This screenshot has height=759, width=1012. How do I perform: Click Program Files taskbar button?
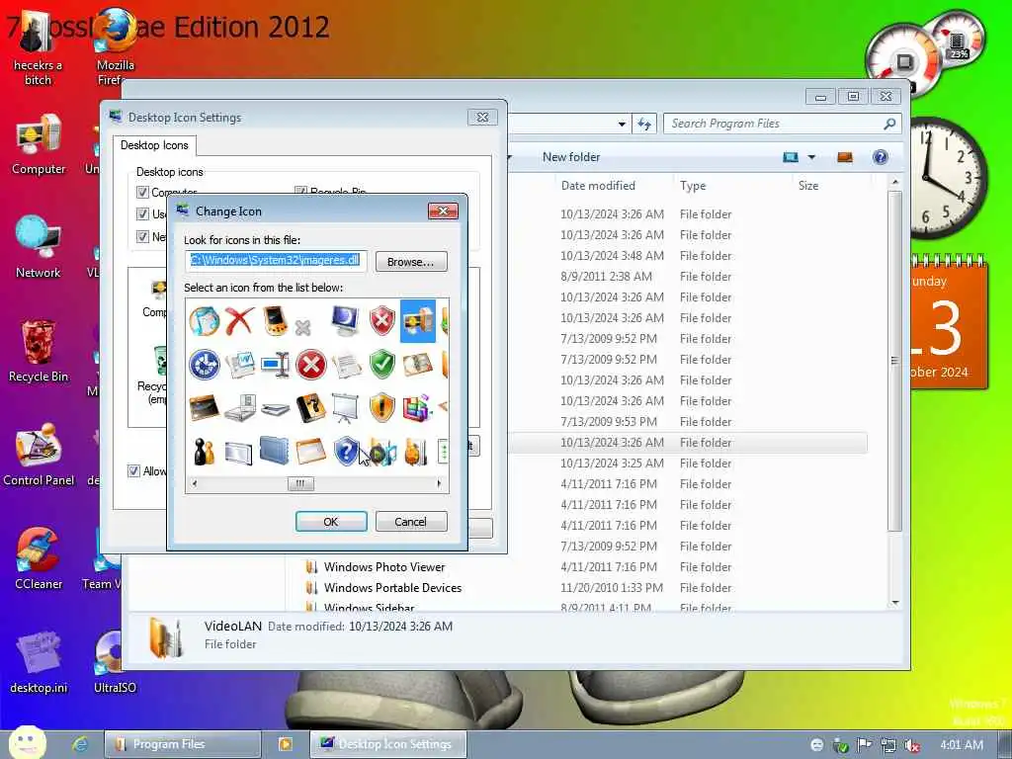point(183,744)
